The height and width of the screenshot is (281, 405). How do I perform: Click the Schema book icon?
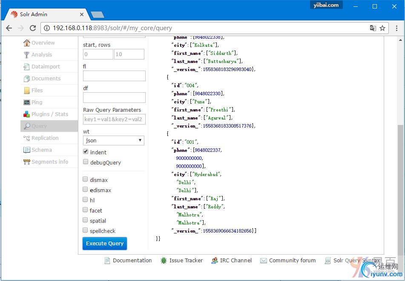[26, 150]
